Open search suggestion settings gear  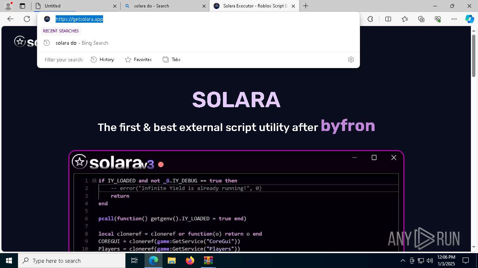tap(351, 60)
